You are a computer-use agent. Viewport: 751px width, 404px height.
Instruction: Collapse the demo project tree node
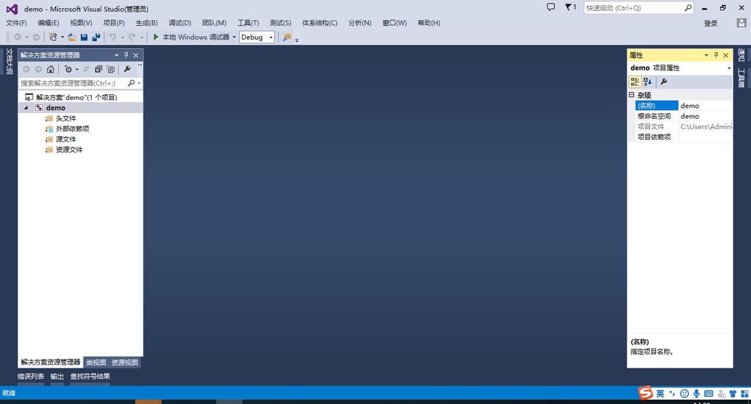click(x=26, y=108)
